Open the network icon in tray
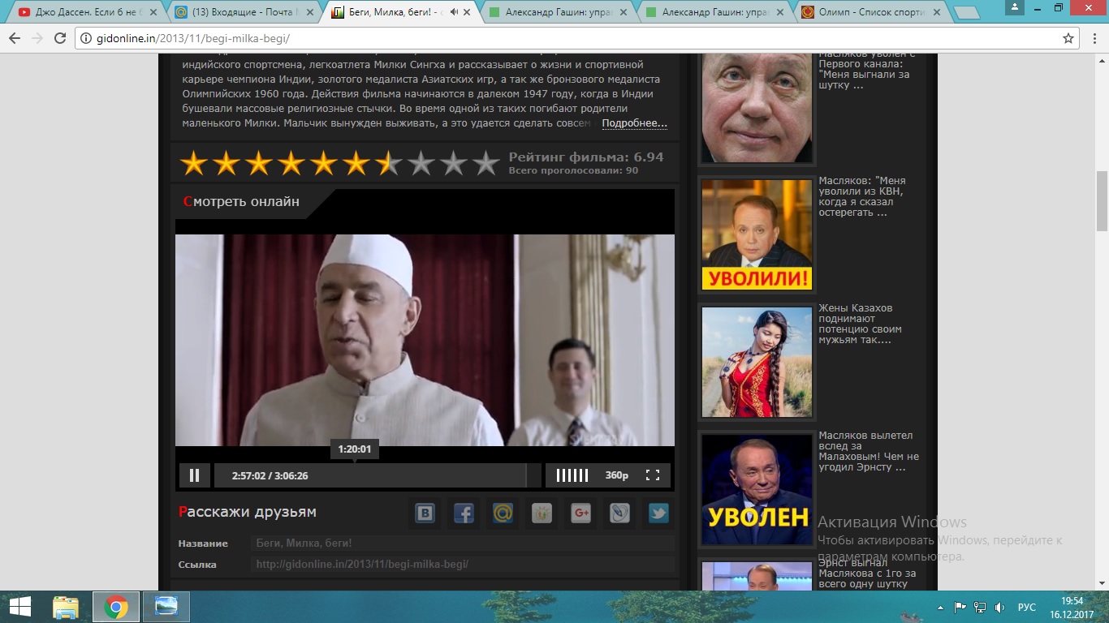This screenshot has width=1109, height=623. (x=981, y=607)
